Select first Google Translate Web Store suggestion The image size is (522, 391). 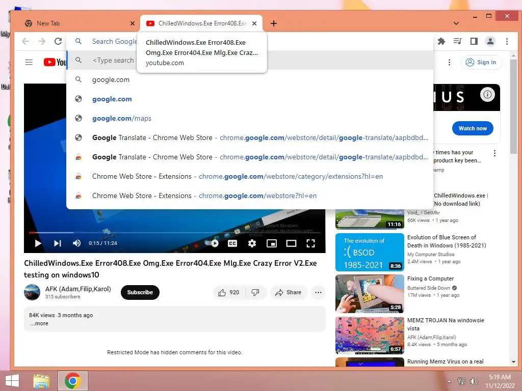[250, 137]
